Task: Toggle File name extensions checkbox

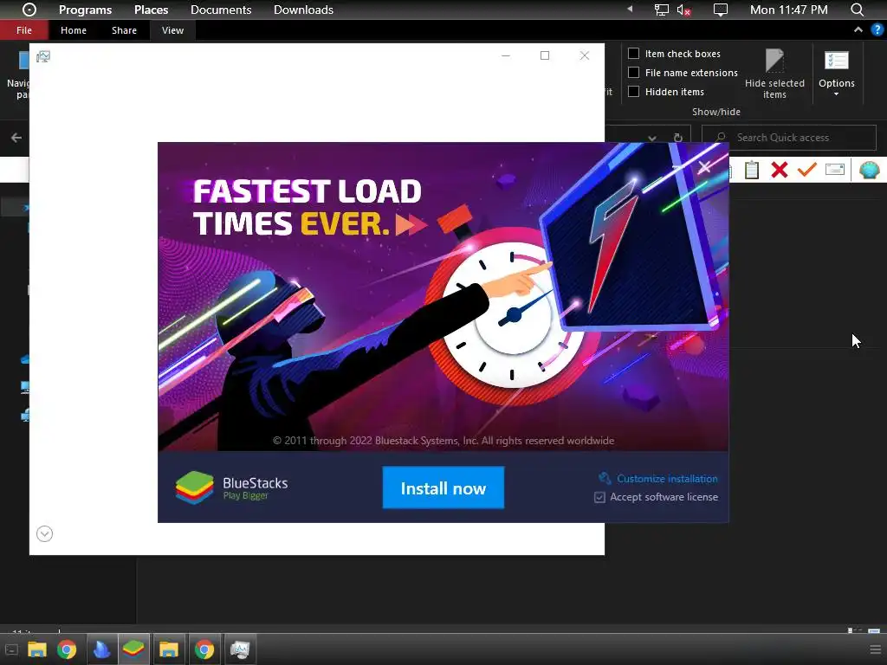Action: [633, 73]
